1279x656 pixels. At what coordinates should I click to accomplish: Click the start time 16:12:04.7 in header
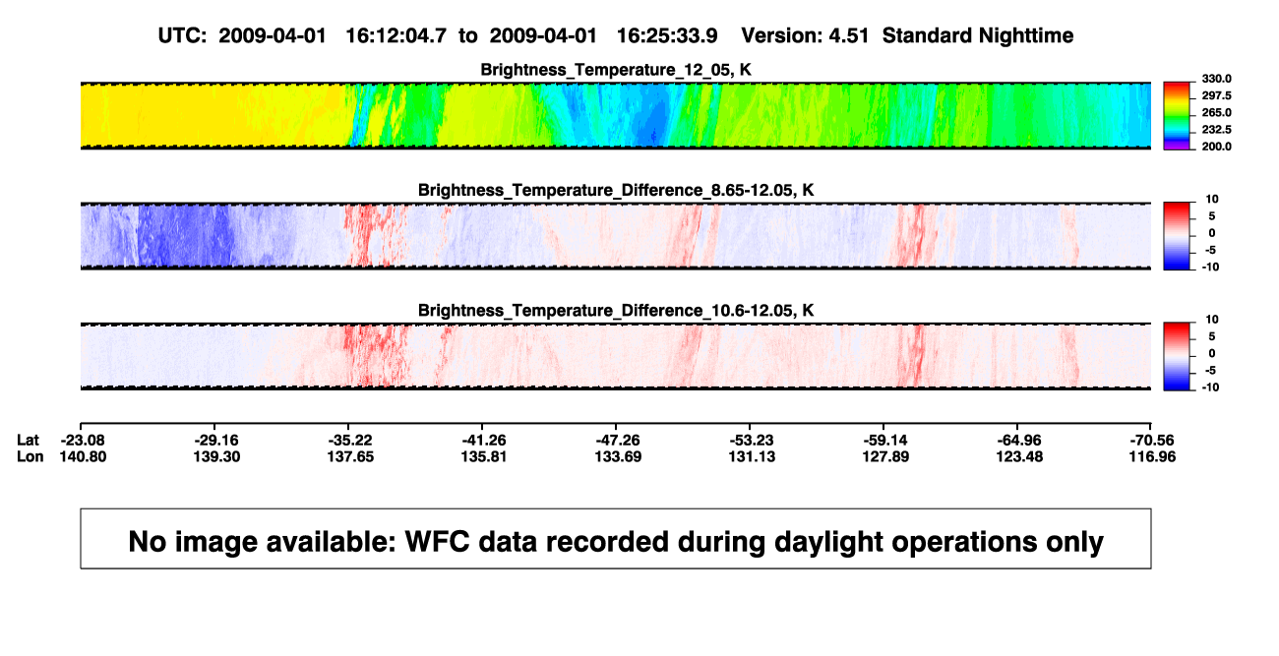point(396,35)
